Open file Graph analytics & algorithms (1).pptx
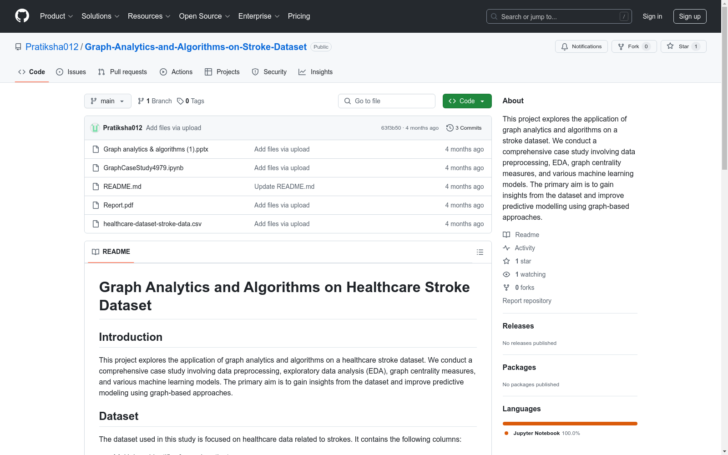 click(156, 149)
